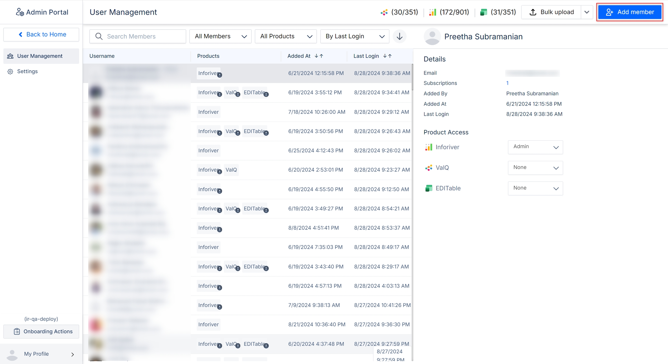The image size is (668, 364).
Task: Click the Added At sort arrows
Action: 319,56
